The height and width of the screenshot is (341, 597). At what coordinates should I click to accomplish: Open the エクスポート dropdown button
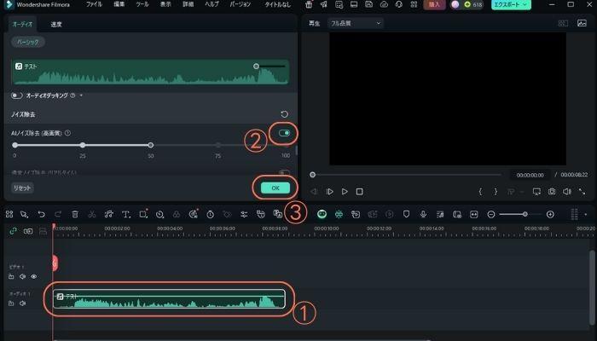[x=511, y=5]
